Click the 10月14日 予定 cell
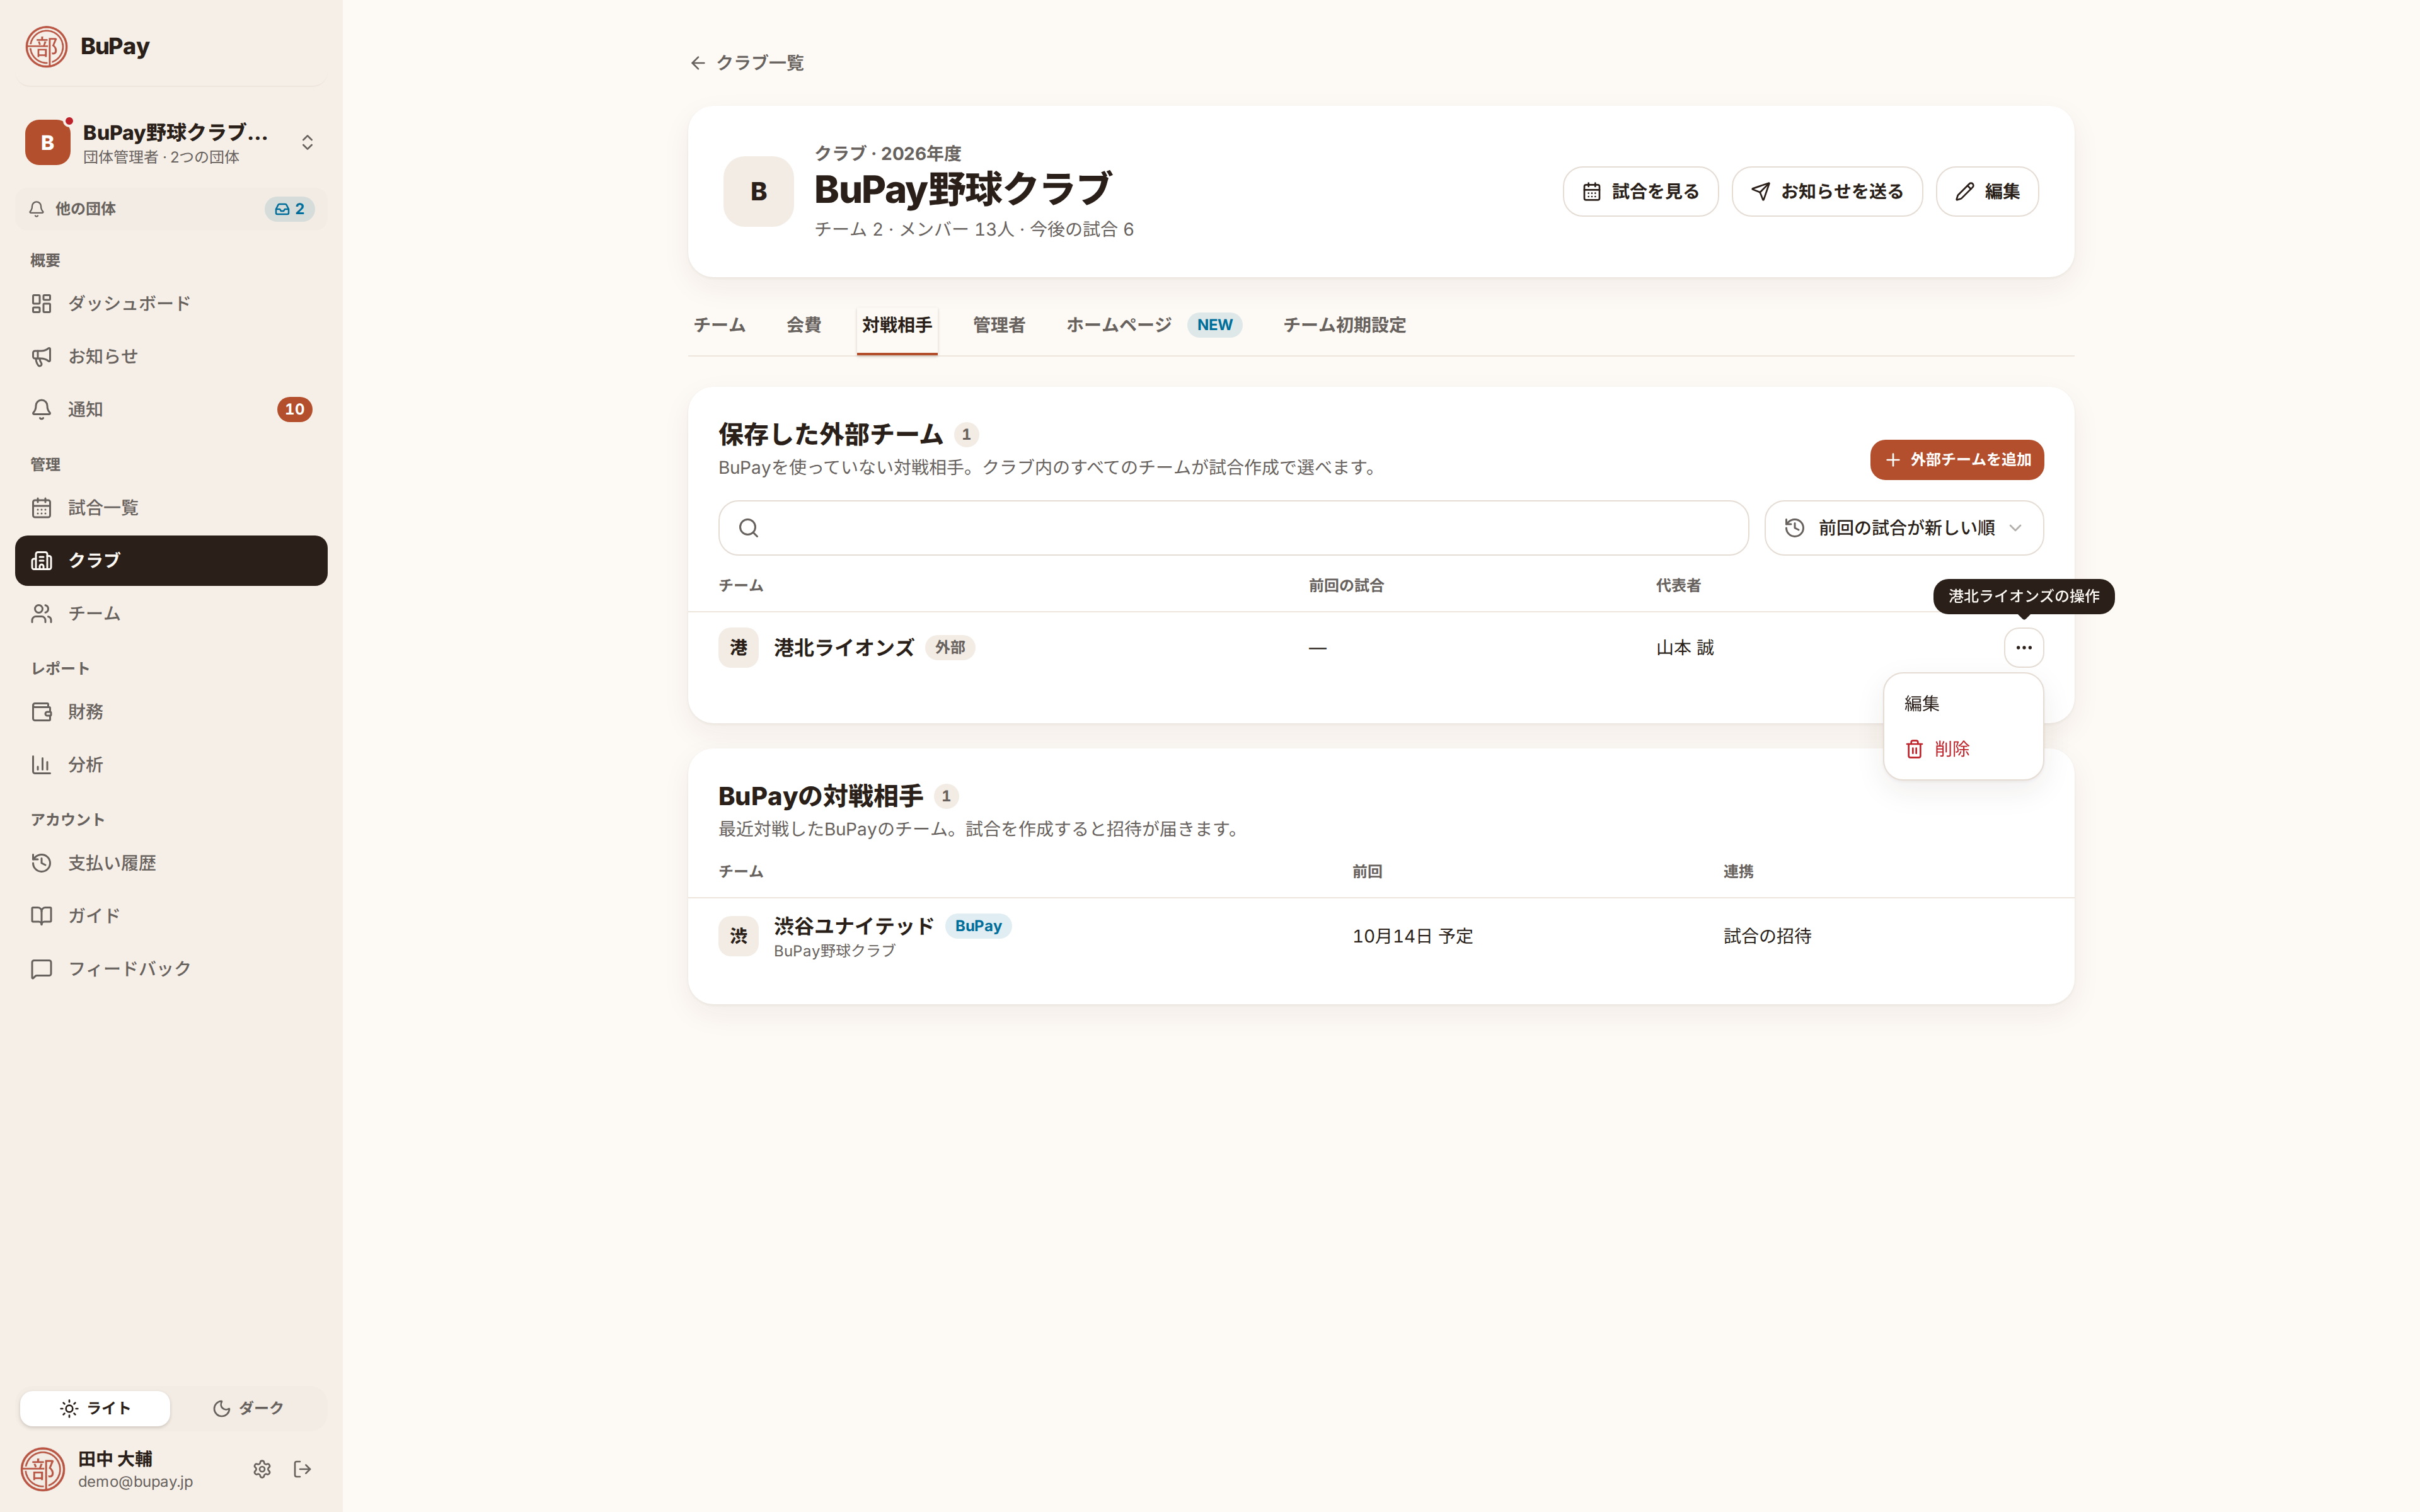This screenshot has height=1512, width=2420. click(1412, 936)
